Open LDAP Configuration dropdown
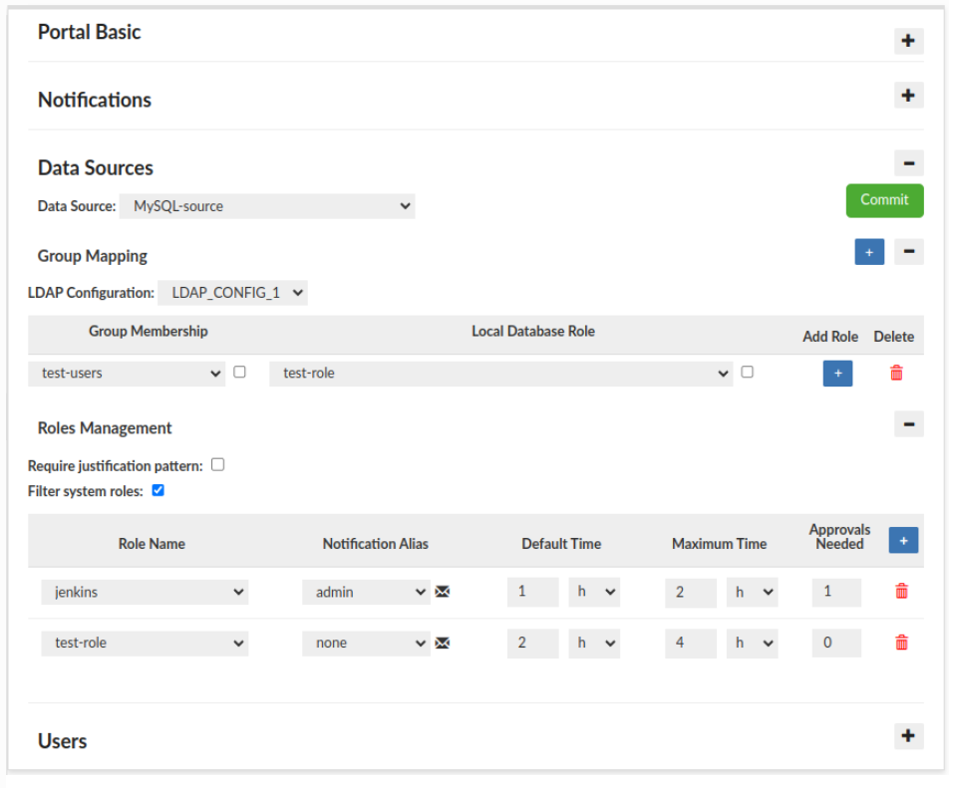This screenshot has height=788, width=953. pyautogui.click(x=232, y=293)
